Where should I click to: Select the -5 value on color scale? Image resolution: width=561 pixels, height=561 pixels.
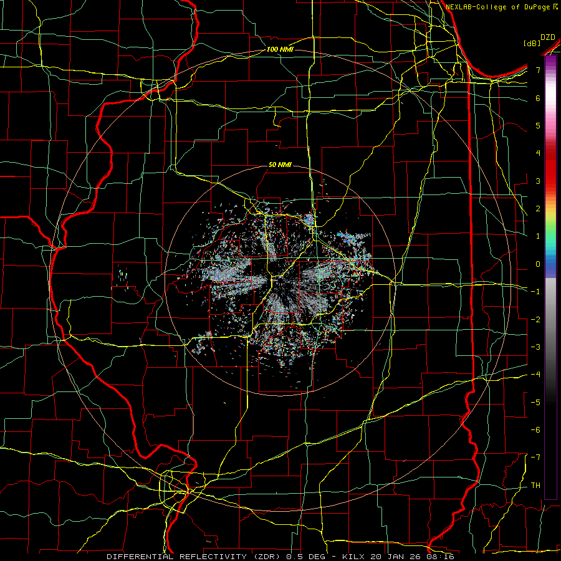tap(535, 403)
